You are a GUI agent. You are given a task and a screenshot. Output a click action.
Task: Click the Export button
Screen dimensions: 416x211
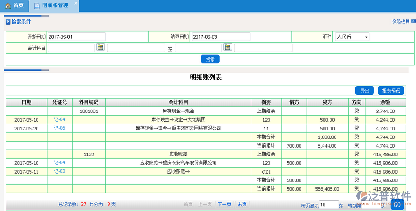(365, 91)
